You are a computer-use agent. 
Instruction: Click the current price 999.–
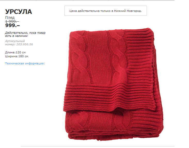[12, 25]
